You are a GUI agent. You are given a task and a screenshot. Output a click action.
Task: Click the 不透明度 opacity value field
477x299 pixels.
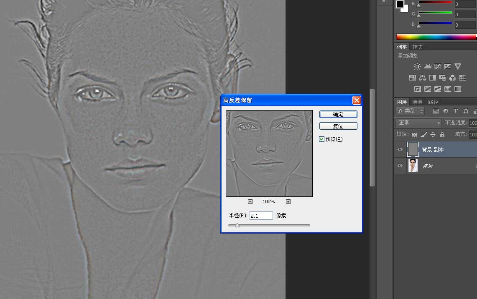tap(473, 123)
